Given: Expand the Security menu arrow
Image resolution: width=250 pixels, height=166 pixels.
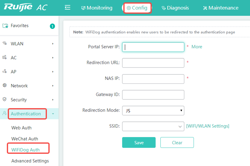Looking at the screenshot, I should [53, 100].
